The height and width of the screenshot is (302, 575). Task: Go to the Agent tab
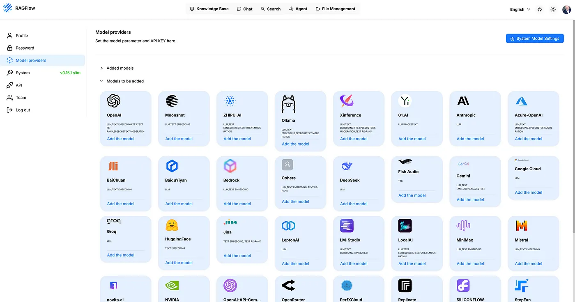[298, 9]
